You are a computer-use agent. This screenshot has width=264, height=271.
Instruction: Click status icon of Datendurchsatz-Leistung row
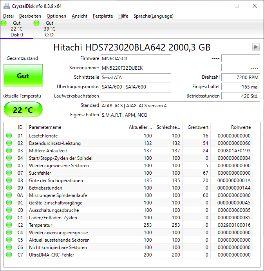(x=9, y=143)
